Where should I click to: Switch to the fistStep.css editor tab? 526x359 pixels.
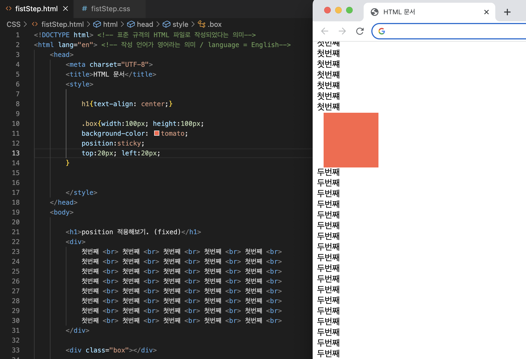tap(109, 9)
